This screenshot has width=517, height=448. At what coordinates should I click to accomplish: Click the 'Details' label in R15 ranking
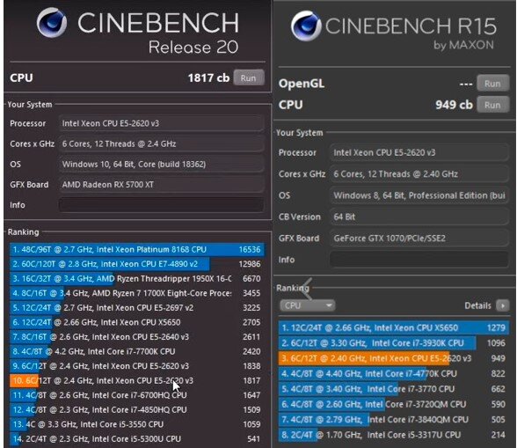pyautogui.click(x=477, y=305)
